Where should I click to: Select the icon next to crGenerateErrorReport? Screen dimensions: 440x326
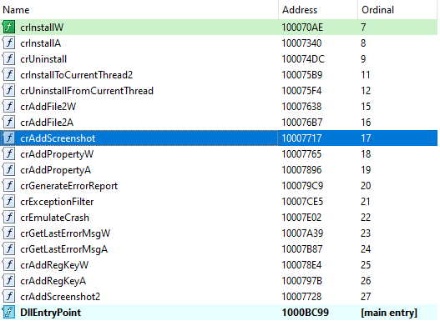[x=8, y=186]
